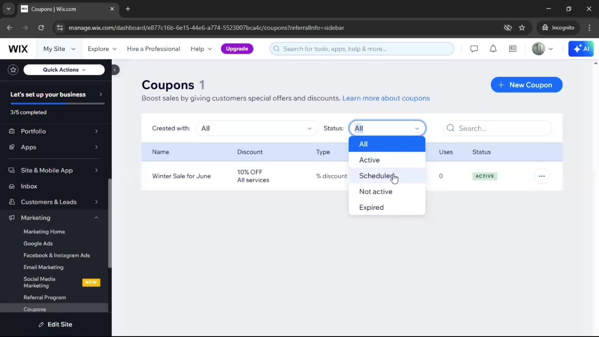The height and width of the screenshot is (337, 599).
Task: Bookmark this page with star icon
Action: tap(522, 27)
